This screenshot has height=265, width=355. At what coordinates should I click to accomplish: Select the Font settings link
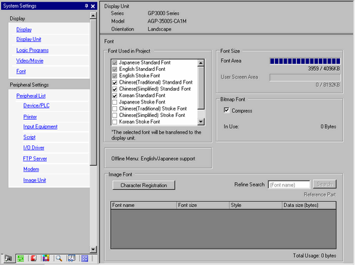[x=21, y=72]
